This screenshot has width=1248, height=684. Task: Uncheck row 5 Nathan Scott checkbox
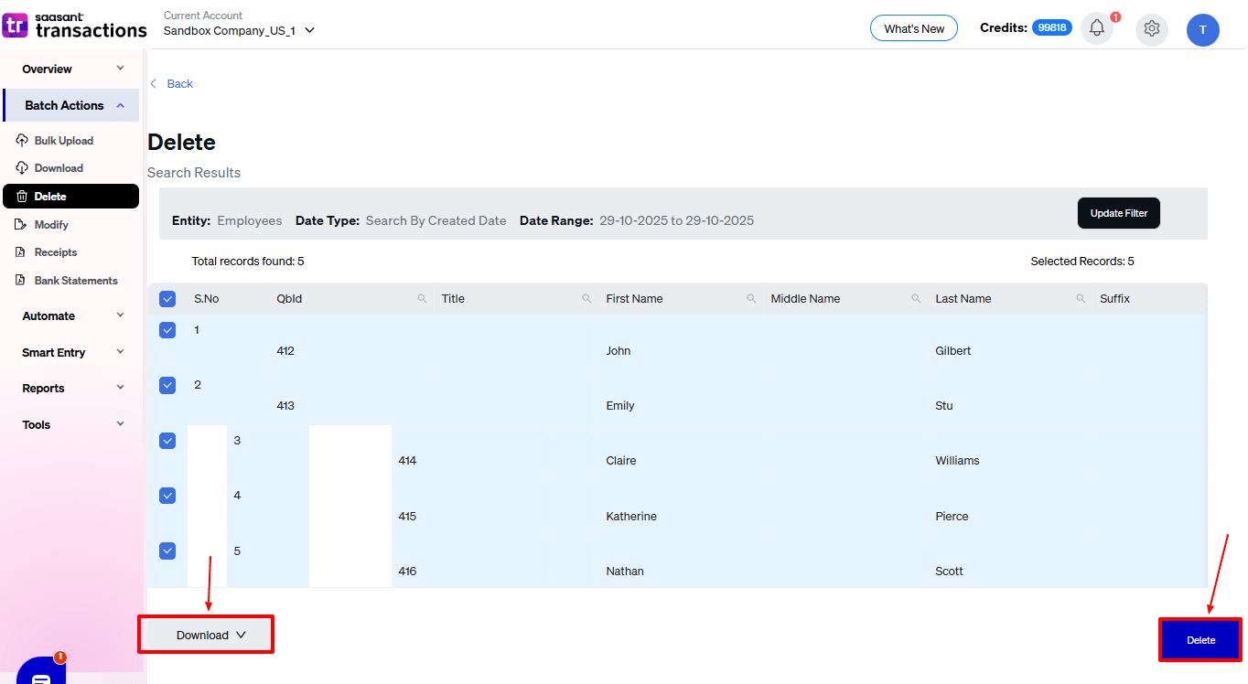coord(167,550)
